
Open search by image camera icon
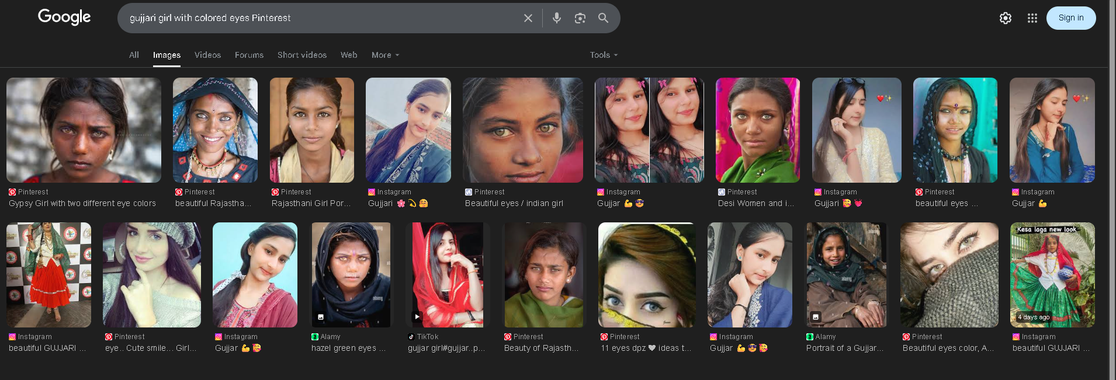coord(580,18)
